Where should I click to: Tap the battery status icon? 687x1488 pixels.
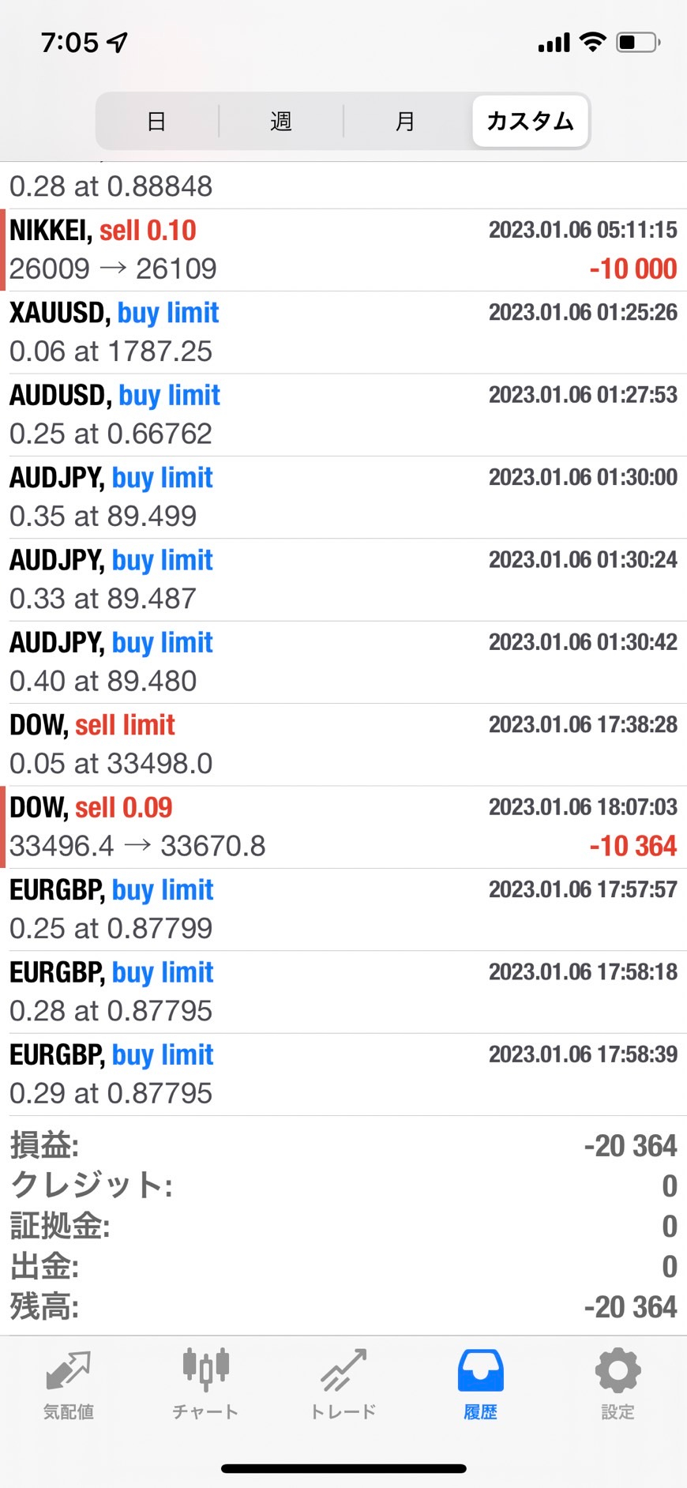(638, 42)
